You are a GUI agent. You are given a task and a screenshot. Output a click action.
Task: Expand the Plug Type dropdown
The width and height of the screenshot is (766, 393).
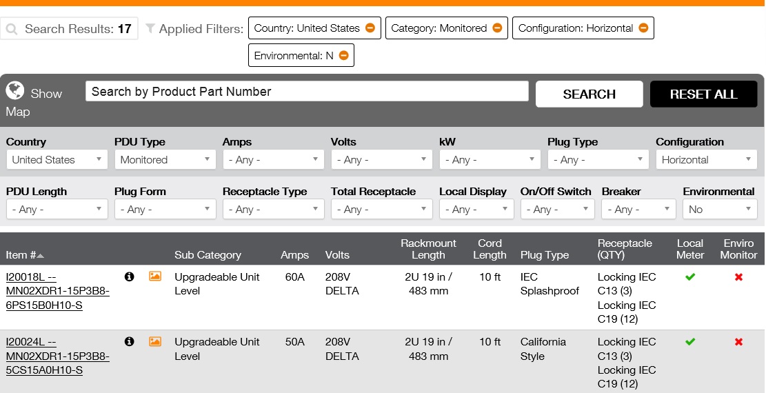click(598, 160)
